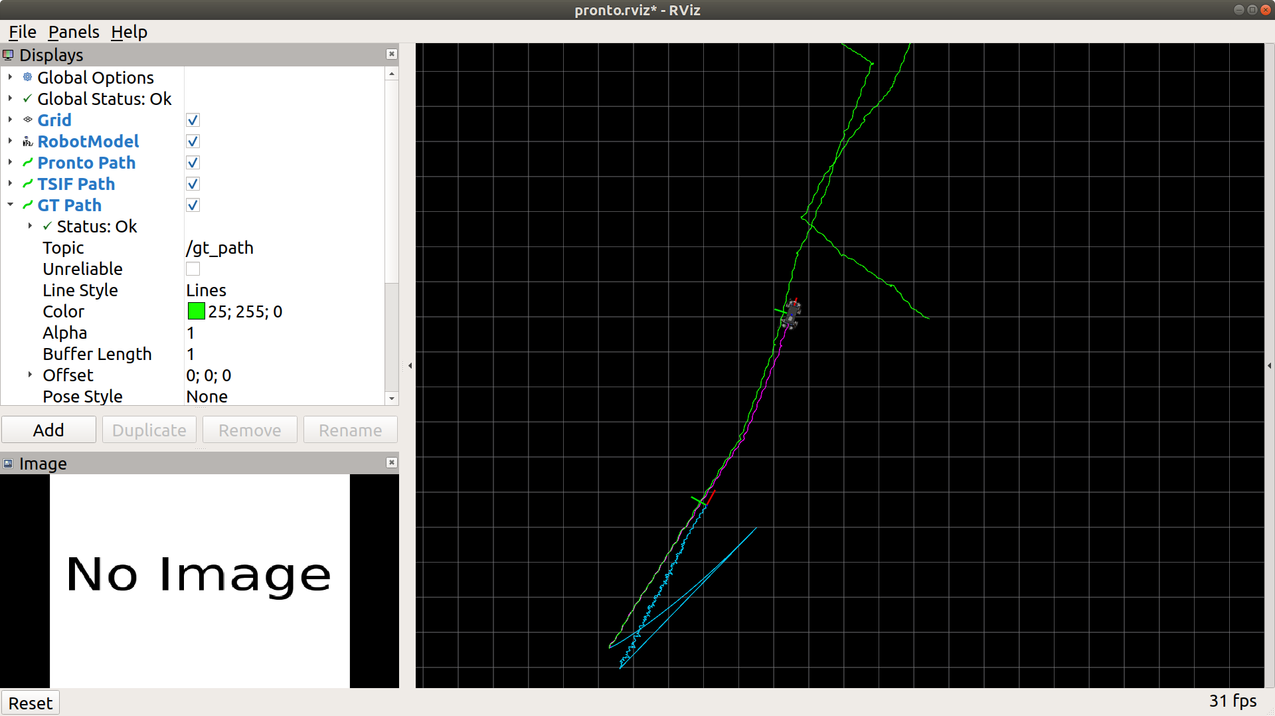Enable the Unreliable checkbox

[193, 269]
